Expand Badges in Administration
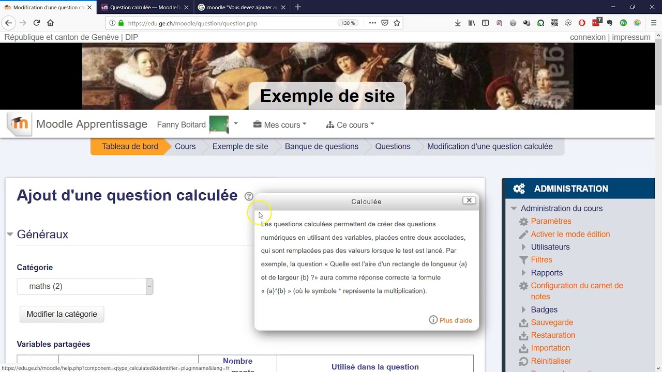The image size is (662, 372). [523, 309]
